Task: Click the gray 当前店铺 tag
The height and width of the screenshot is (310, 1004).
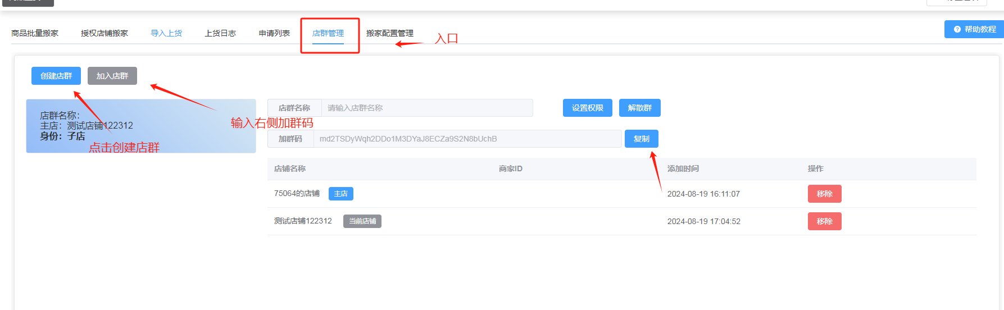Action: (362, 221)
